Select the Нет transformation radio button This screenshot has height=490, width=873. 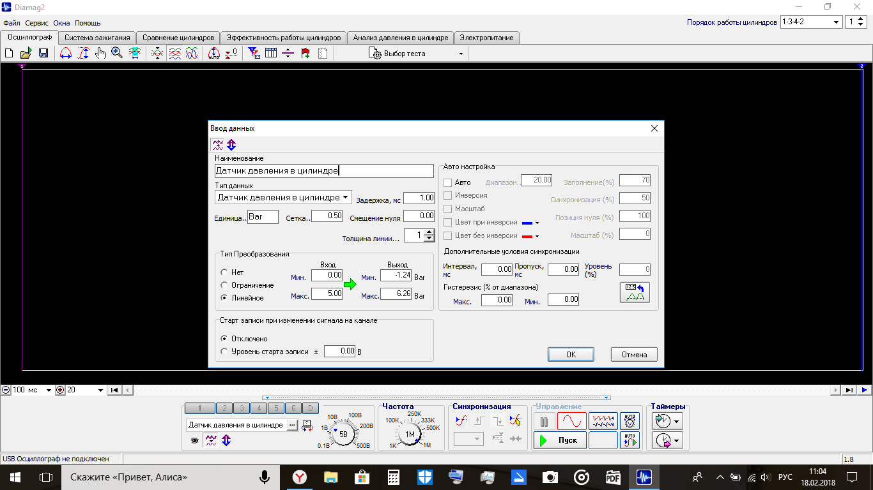coord(224,272)
